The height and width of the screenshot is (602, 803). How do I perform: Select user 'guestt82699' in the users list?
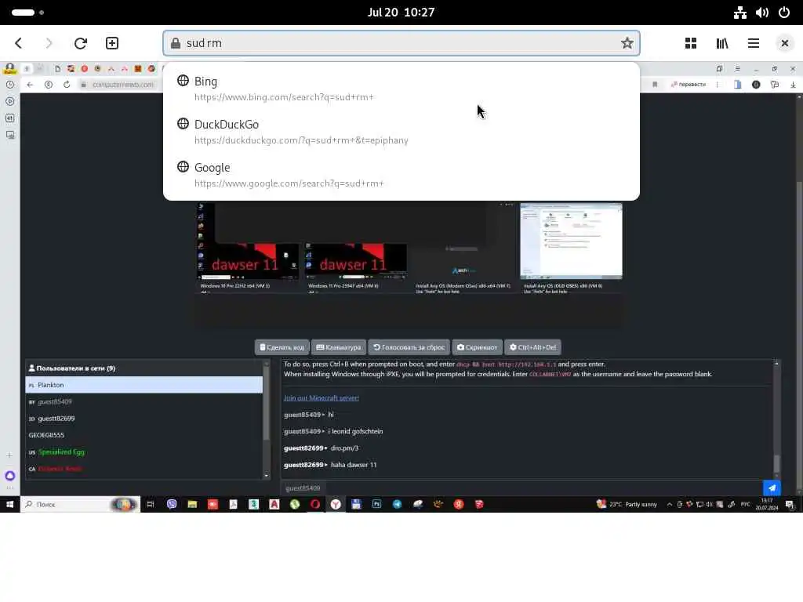tap(144, 419)
